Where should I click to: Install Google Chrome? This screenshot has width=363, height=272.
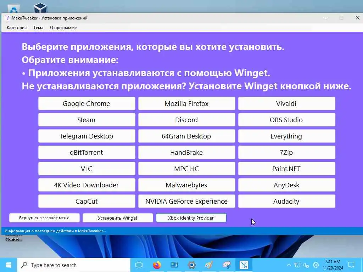pyautogui.click(x=86, y=103)
